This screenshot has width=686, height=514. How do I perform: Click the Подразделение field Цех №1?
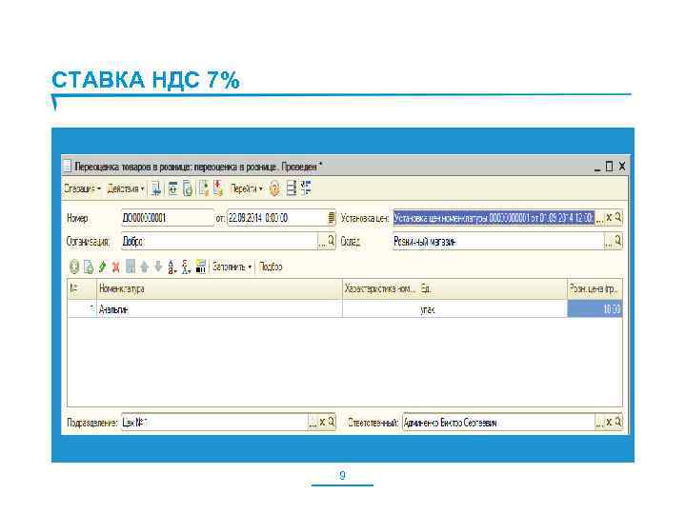click(214, 423)
